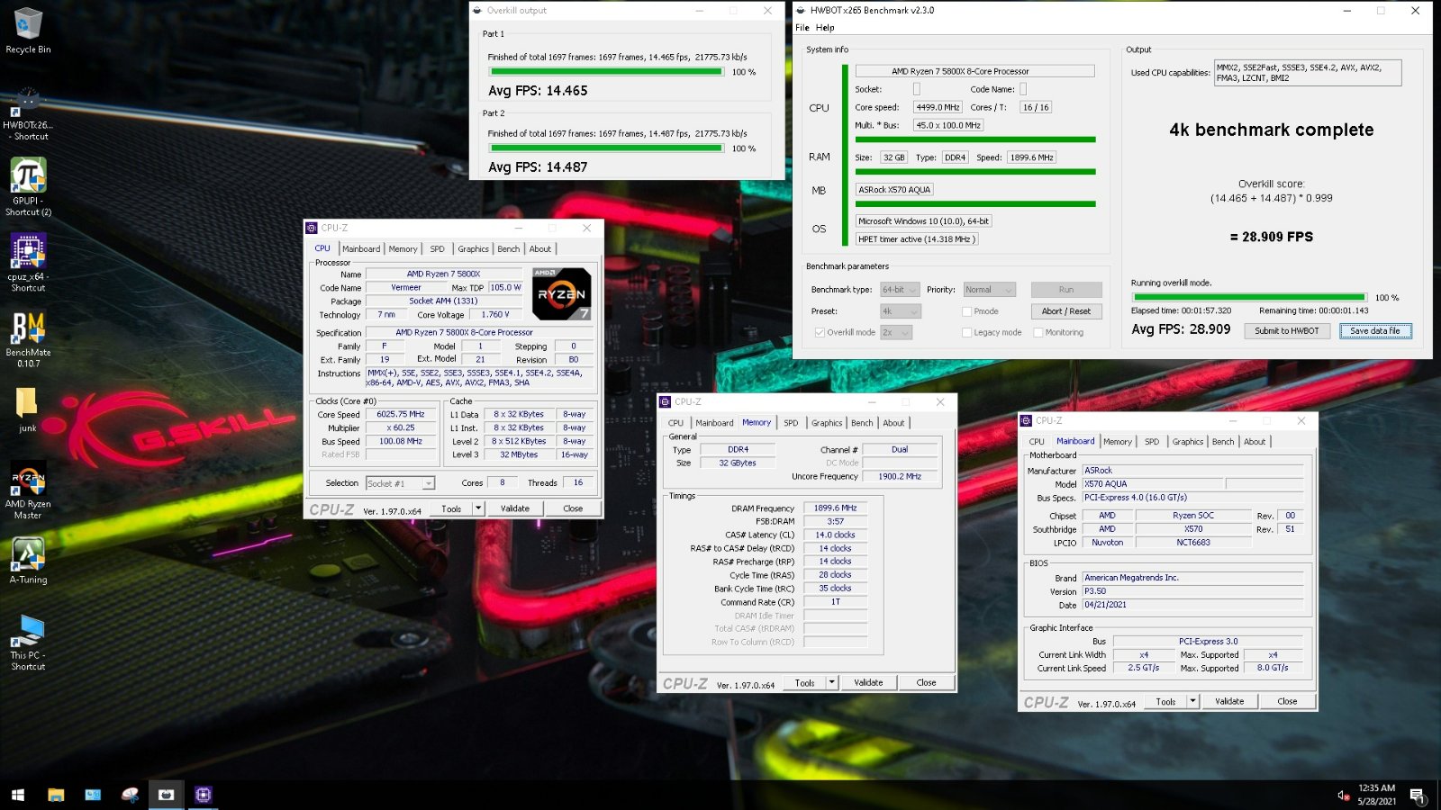Open cpuz_x64 shortcut on desktop

tap(28, 263)
